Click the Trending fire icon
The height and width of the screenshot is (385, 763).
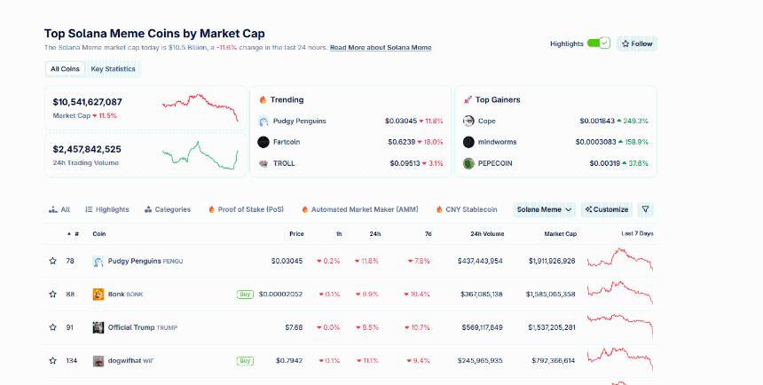coord(263,99)
